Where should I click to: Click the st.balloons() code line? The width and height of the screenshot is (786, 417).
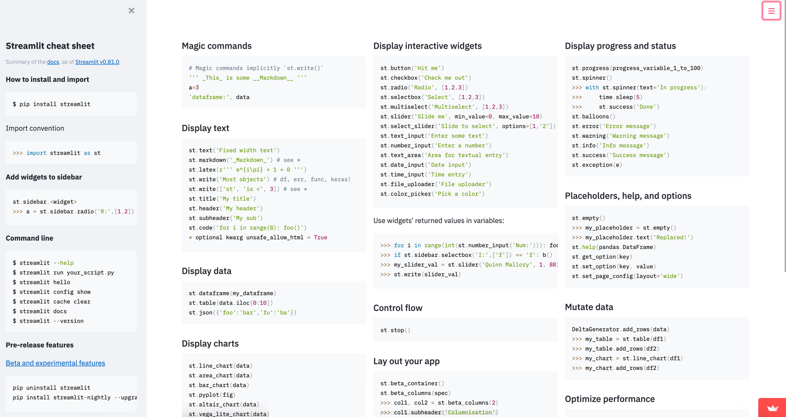(593, 117)
